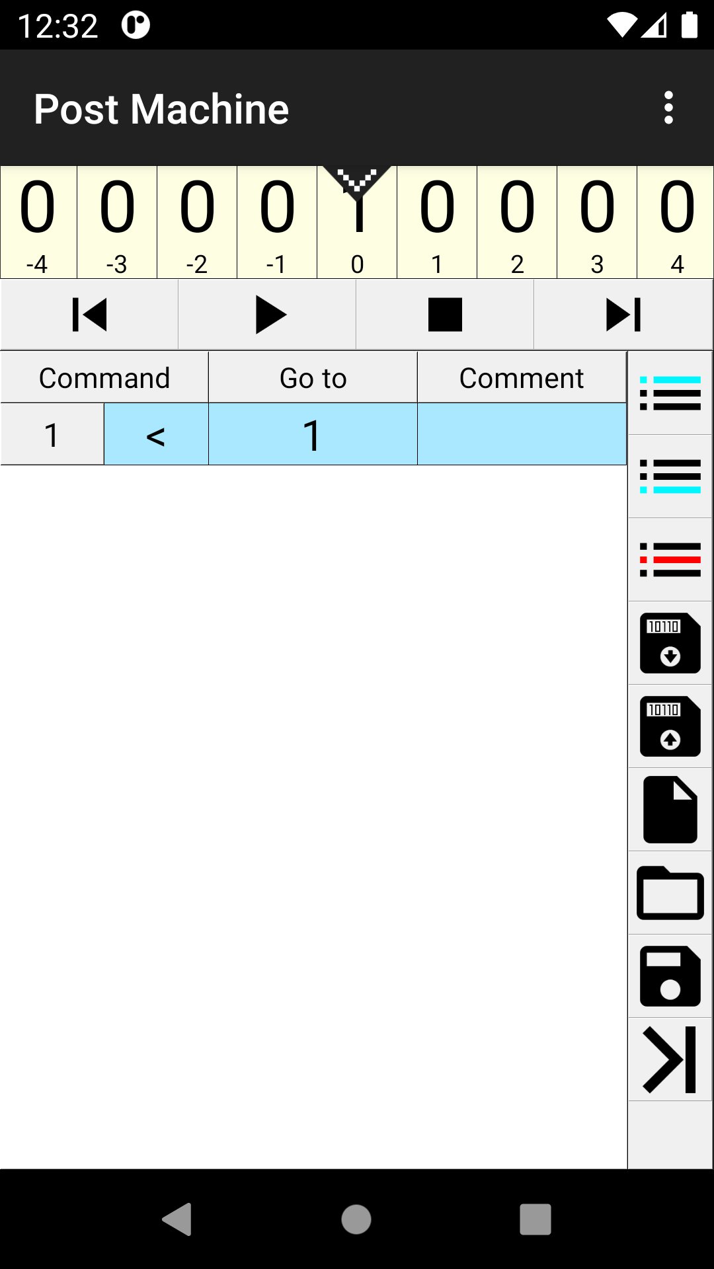
Task: Select the Command column header
Action: 104,377
